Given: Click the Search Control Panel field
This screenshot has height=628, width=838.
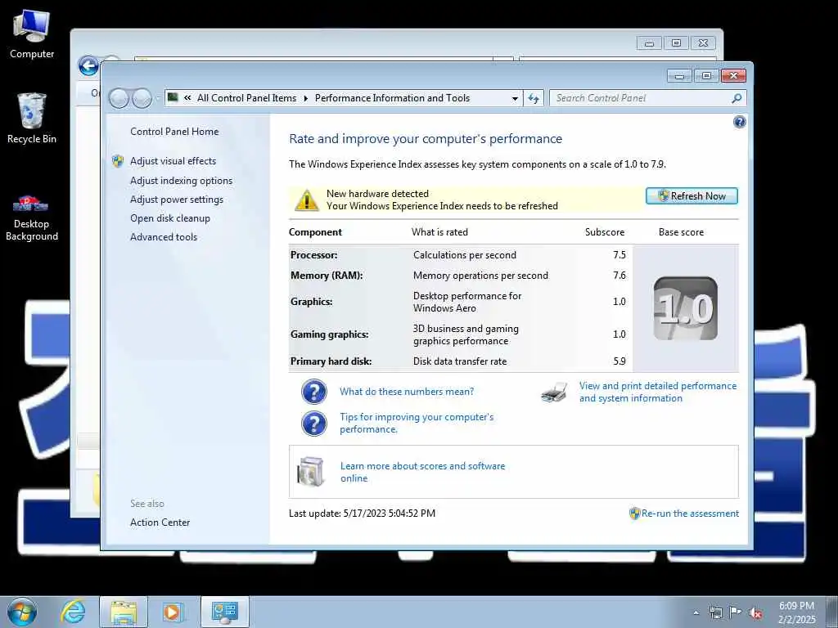Looking at the screenshot, I should pos(640,98).
